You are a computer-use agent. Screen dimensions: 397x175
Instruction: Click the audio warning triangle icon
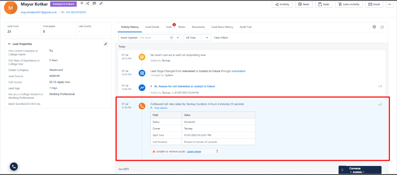pos(154,151)
